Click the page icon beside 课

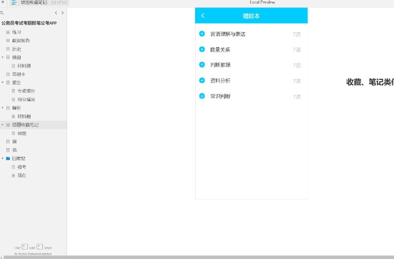pyautogui.click(x=8, y=141)
